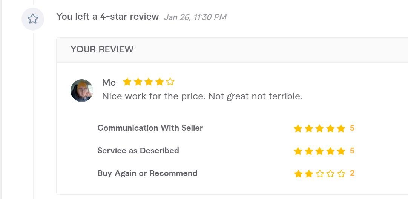The height and width of the screenshot is (199, 408).
Task: Click the empty third star in Buy Again or Recommend
Action: click(x=320, y=174)
